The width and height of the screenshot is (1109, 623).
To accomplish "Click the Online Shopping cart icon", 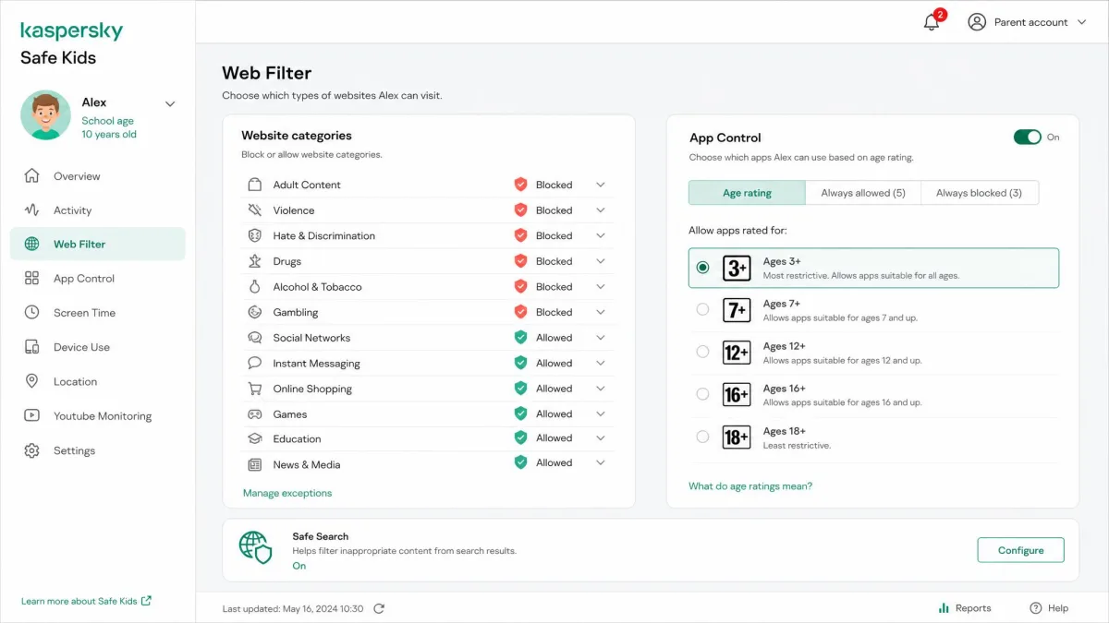I will coord(254,389).
